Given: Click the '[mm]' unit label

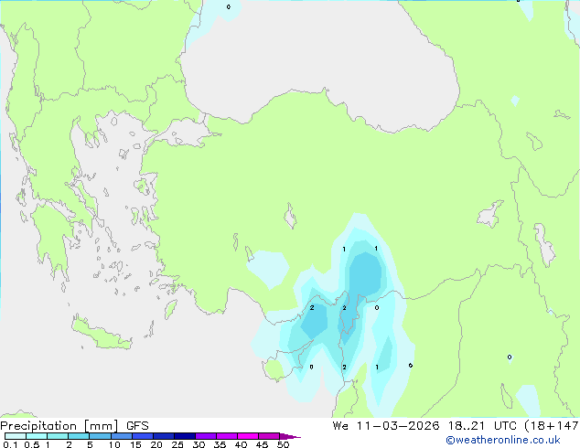Looking at the screenshot, I should coord(101,426).
